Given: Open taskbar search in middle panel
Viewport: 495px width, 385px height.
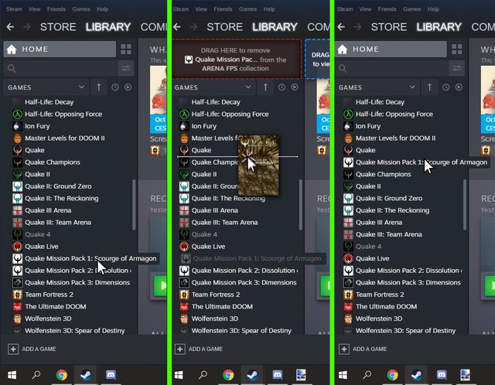Looking at the screenshot, I should (203, 375).
